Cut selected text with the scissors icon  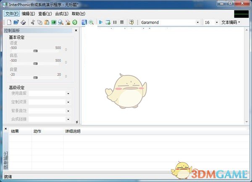pos(33,22)
